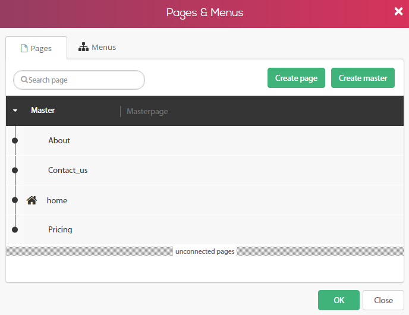Click the tree node dot beside Contact_us
Viewport: 409px width, 315px height.
(x=15, y=170)
